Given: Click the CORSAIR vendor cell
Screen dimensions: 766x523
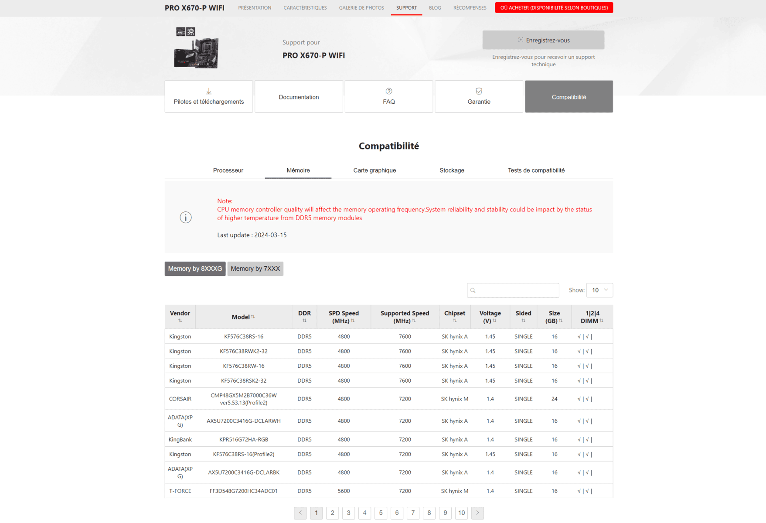Looking at the screenshot, I should [x=180, y=399].
